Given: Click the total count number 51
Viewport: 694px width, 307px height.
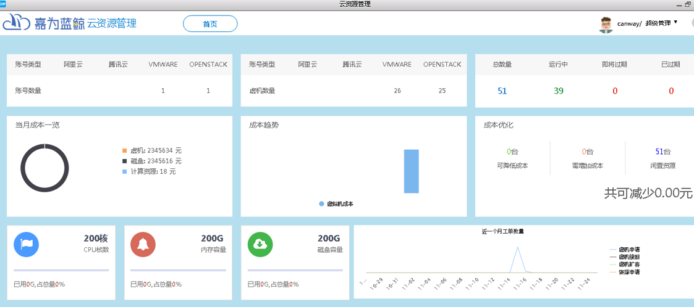Looking at the screenshot, I should 502,91.
